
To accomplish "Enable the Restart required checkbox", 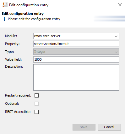I will coord(36,96).
